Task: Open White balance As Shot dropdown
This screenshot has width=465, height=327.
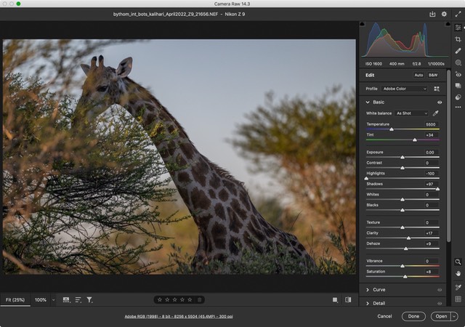Action: (x=411, y=113)
